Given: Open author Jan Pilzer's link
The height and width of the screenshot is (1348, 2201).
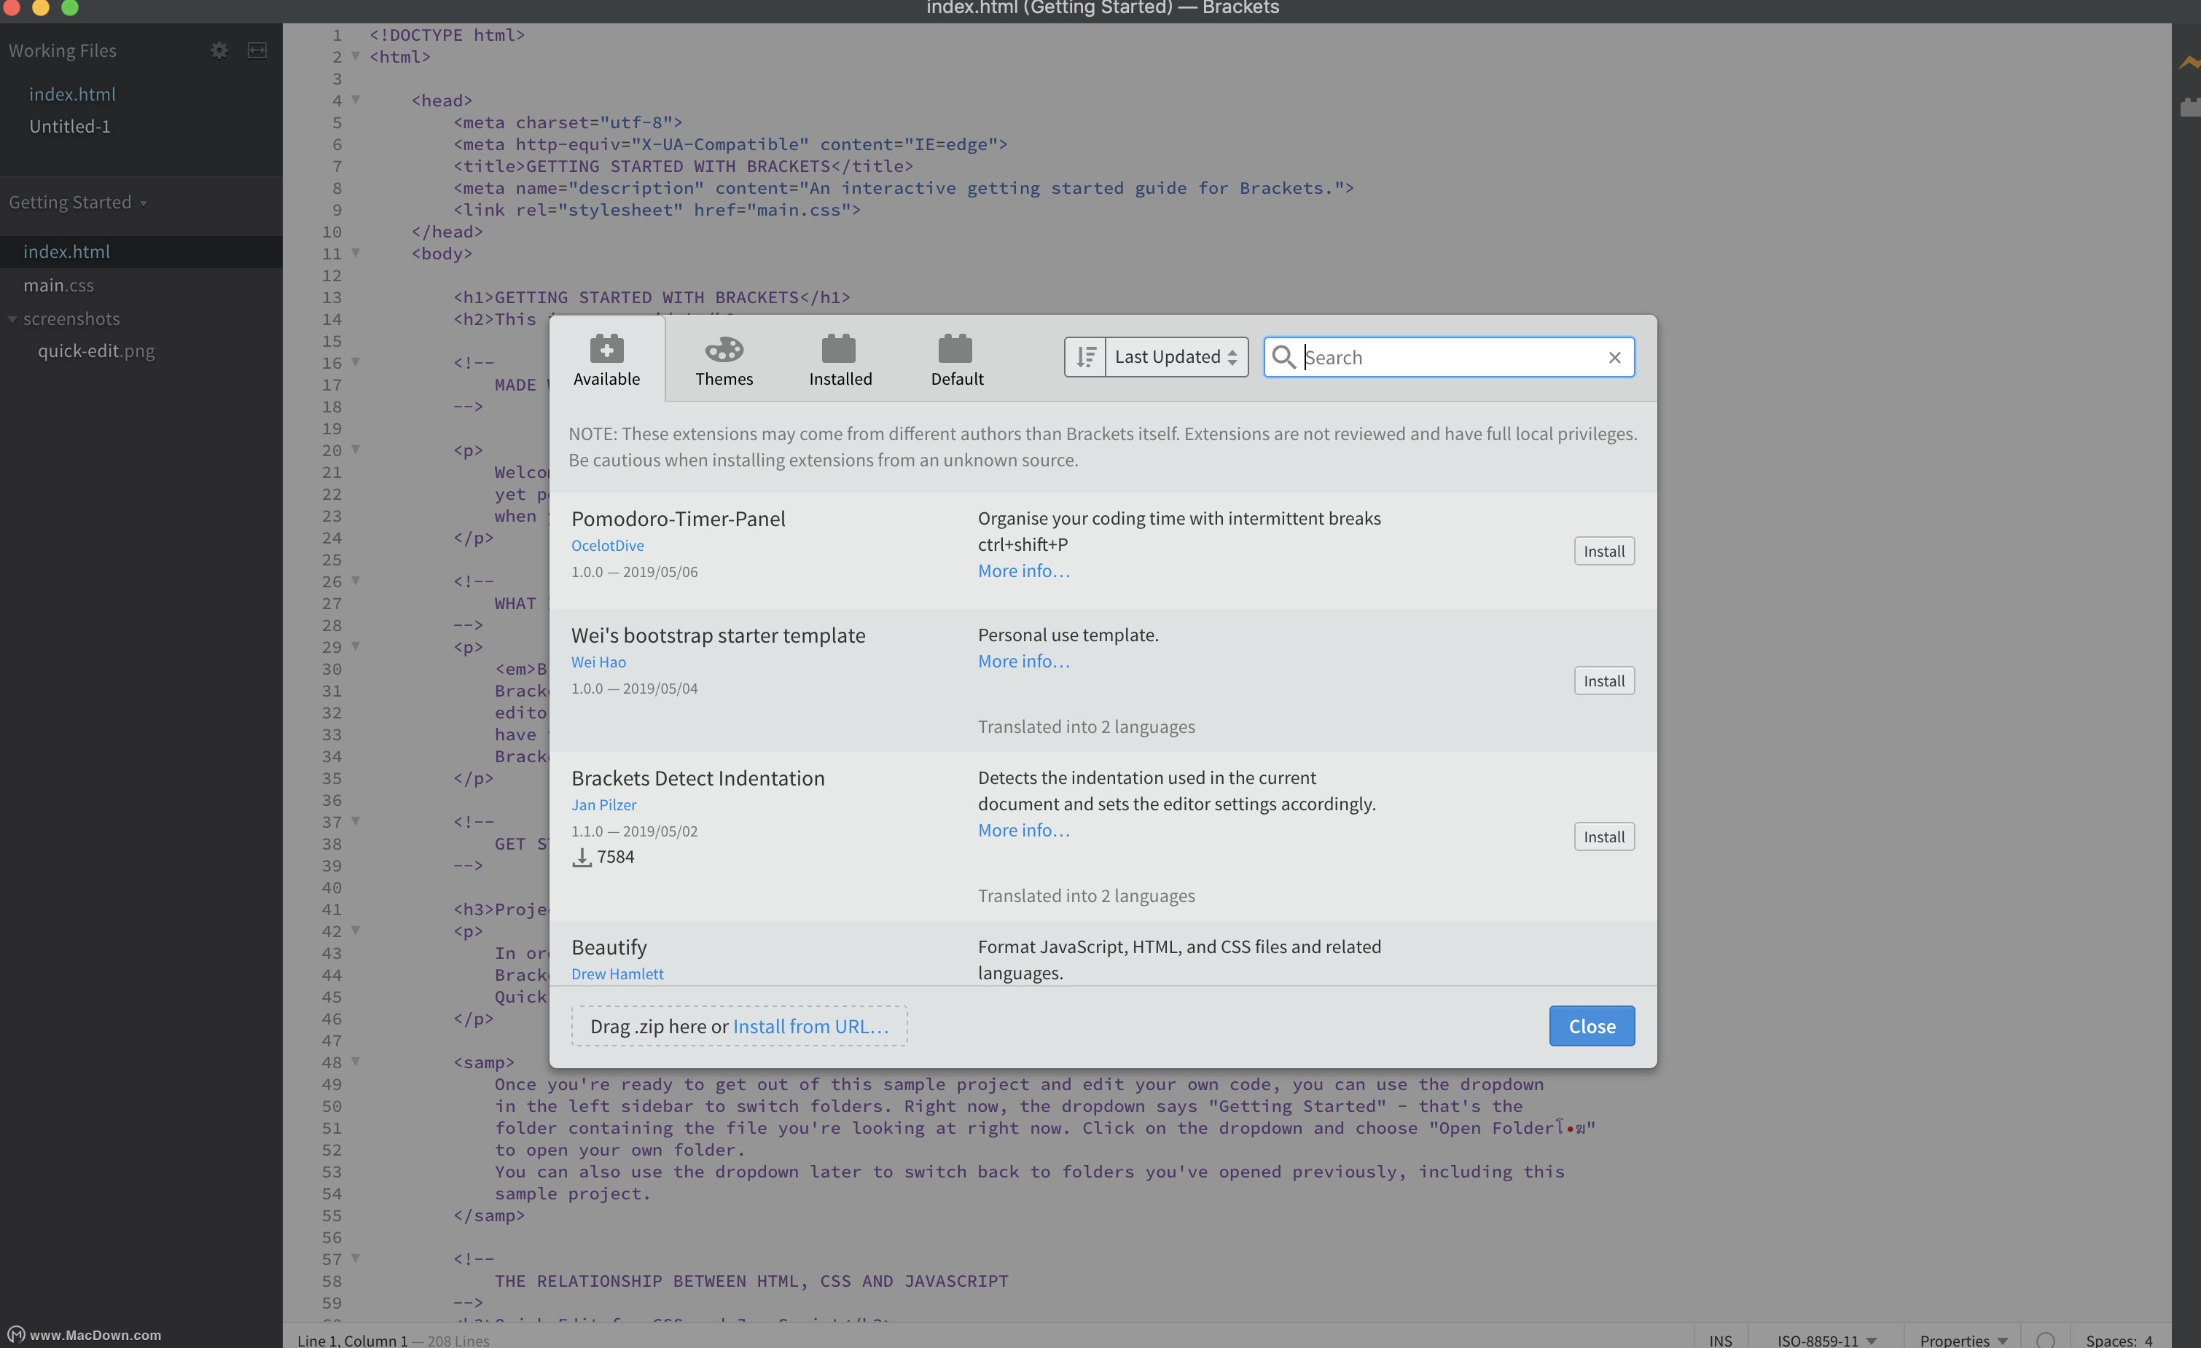Looking at the screenshot, I should [604, 805].
